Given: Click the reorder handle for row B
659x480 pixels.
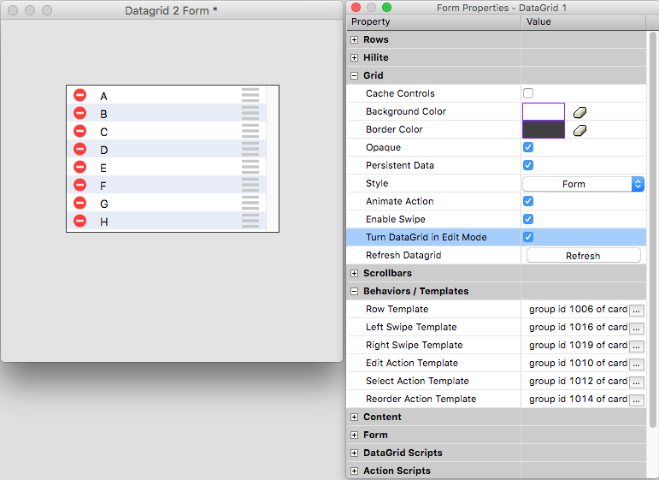Looking at the screenshot, I should [x=250, y=114].
